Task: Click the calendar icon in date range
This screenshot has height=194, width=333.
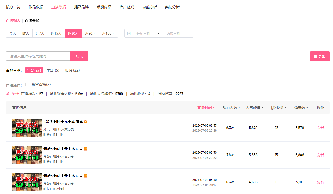Action: (129, 33)
